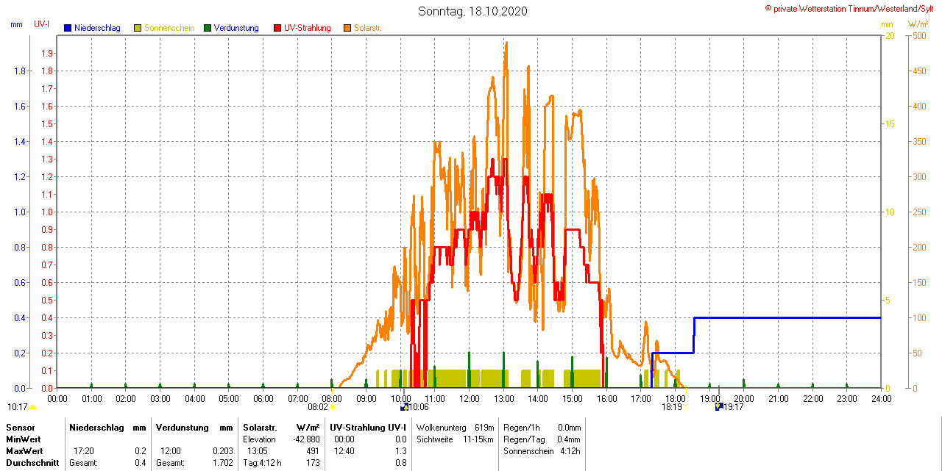Click the 18:00 time axis label

676,399
